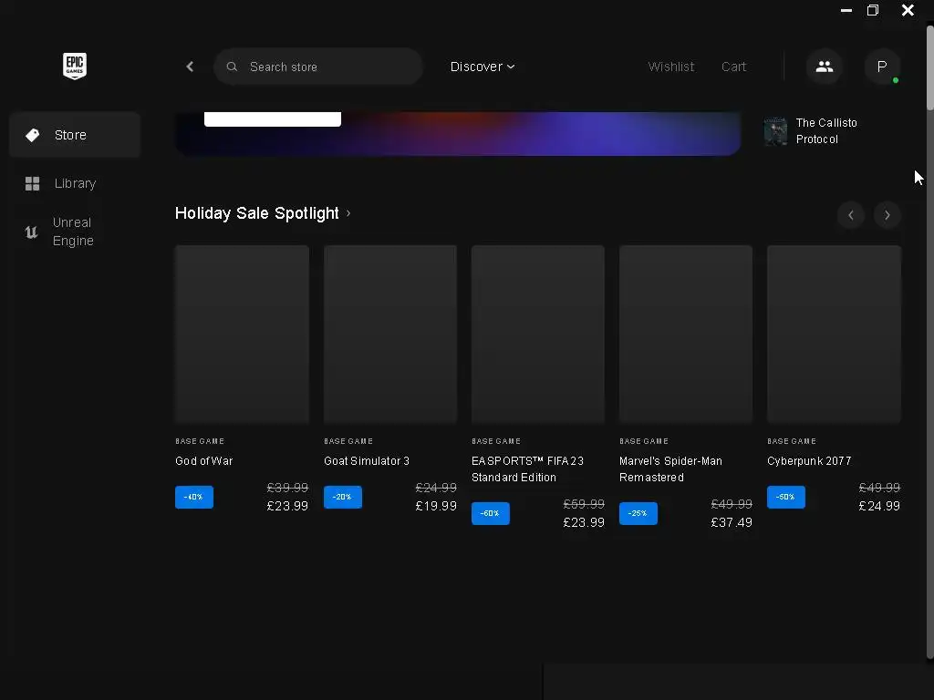
Task: Open the profile P avatar
Action: pyautogui.click(x=882, y=67)
